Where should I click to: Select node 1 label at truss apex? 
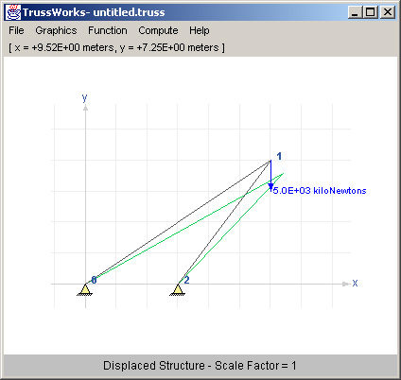click(279, 156)
